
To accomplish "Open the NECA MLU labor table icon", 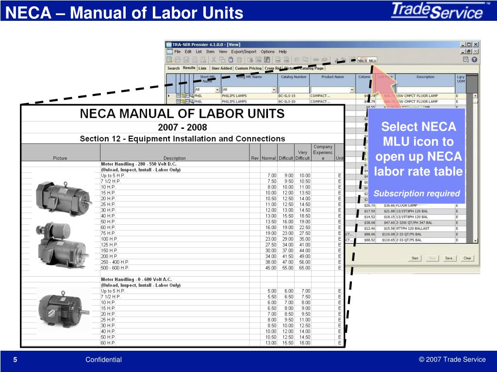I will (367, 60).
